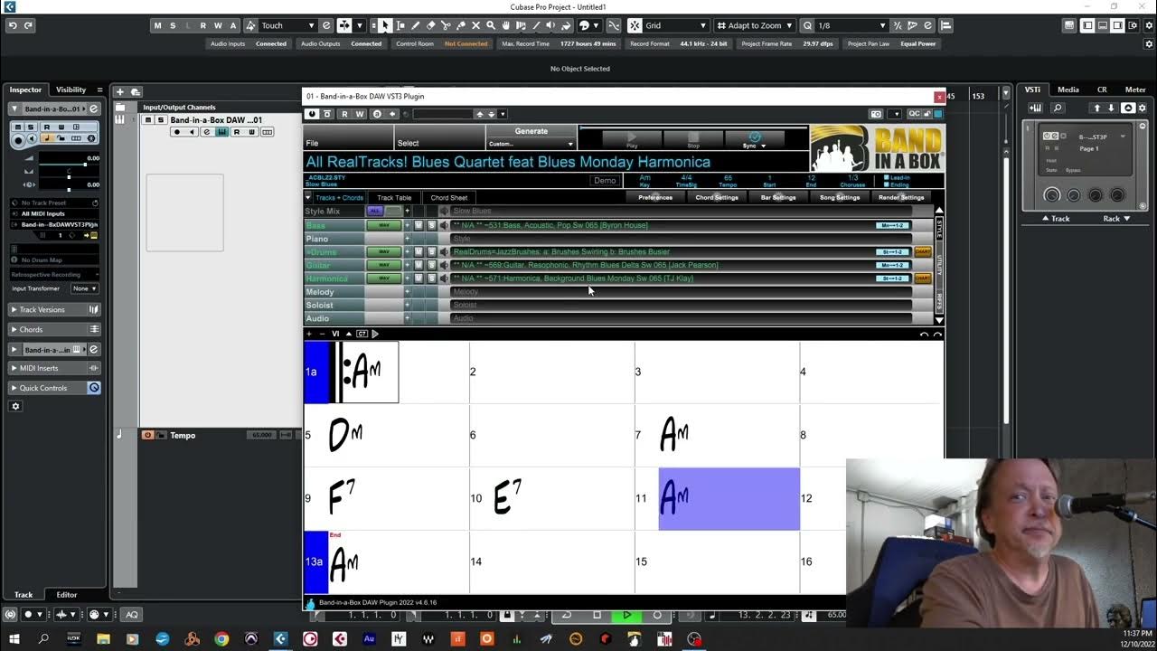Expand the Track Versions inspector section

(x=54, y=309)
